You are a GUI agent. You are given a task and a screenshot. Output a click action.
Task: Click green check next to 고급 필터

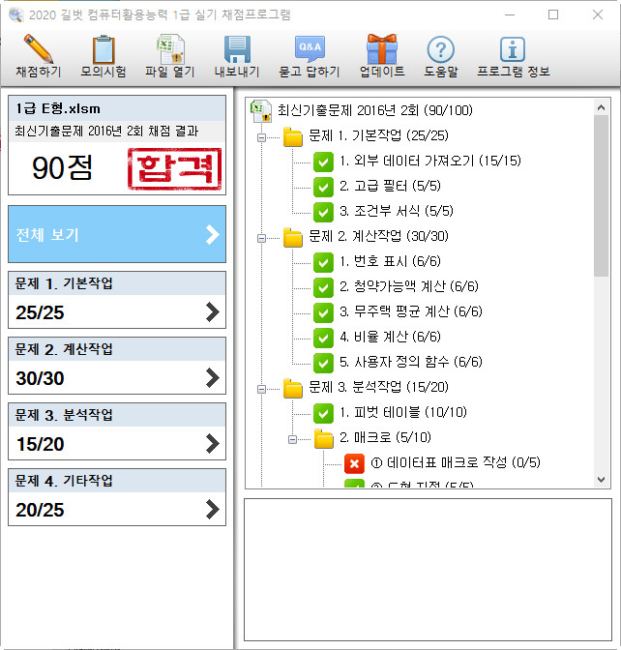point(324,186)
